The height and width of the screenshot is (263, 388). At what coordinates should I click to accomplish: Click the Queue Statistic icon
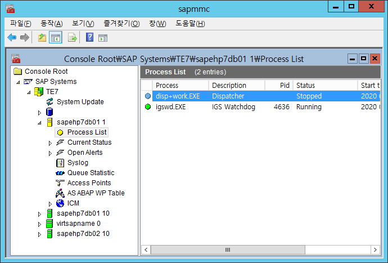[60, 173]
